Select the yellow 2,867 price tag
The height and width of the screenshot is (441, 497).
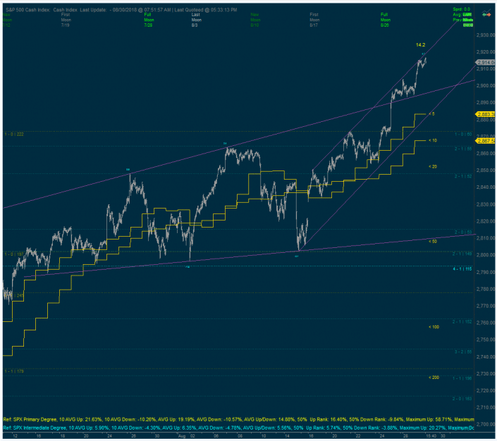pyautogui.click(x=486, y=141)
